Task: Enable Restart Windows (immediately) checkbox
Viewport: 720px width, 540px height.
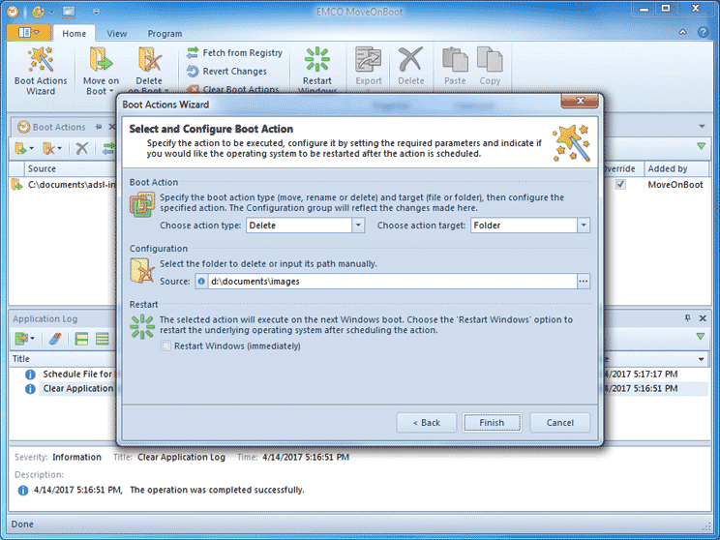Action: pos(165,345)
